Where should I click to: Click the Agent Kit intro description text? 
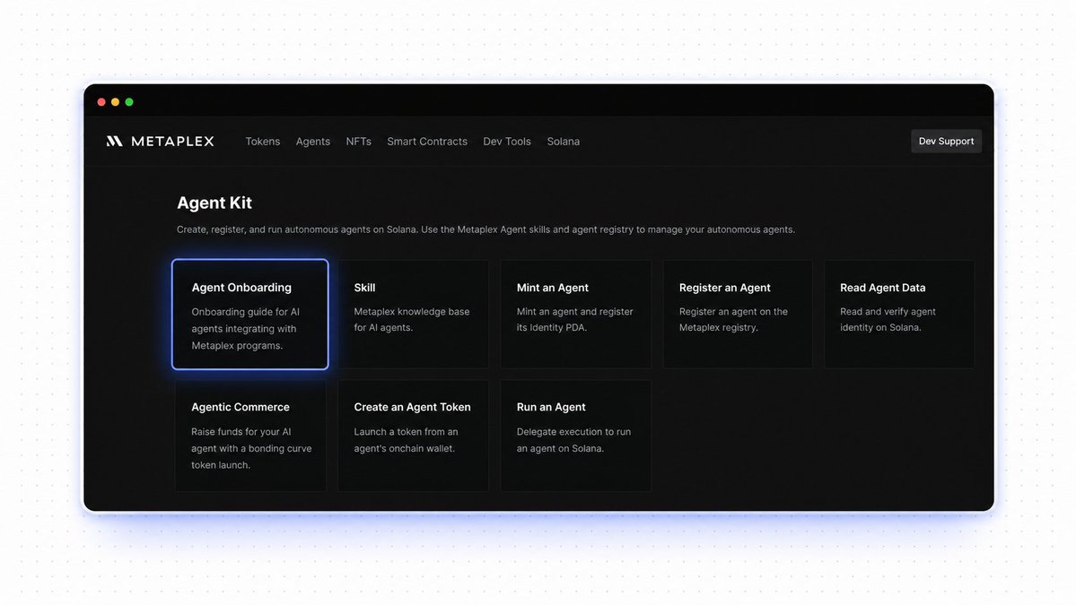[486, 229]
